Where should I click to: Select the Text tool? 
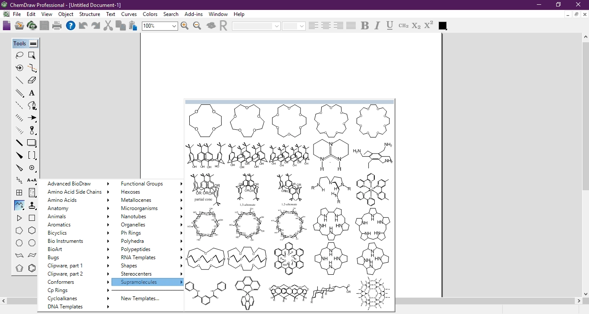(32, 93)
